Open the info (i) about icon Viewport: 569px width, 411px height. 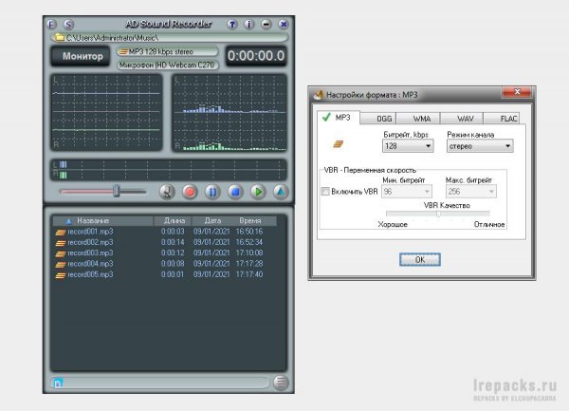[x=248, y=25]
